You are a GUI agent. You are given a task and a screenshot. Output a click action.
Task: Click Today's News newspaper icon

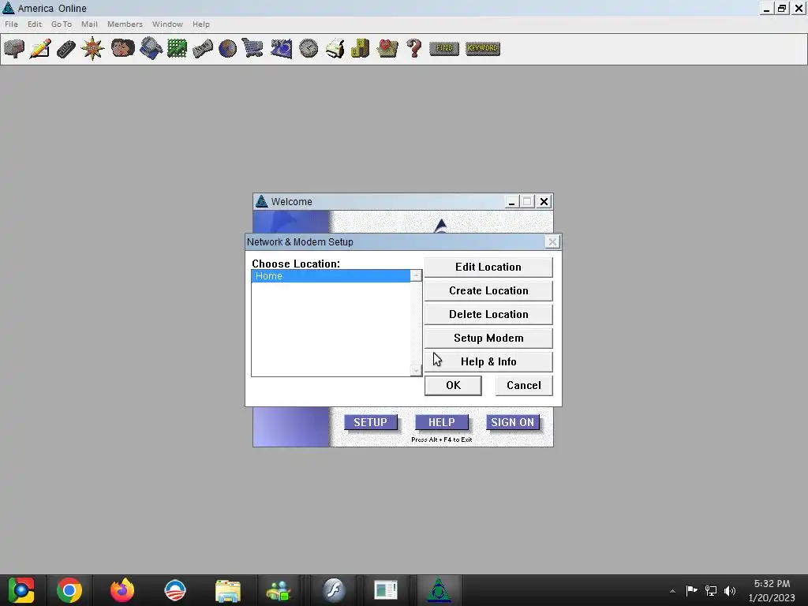[x=203, y=49]
